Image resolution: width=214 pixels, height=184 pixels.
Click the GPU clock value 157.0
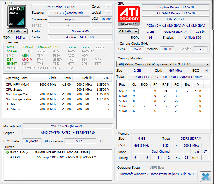tap(137, 49)
